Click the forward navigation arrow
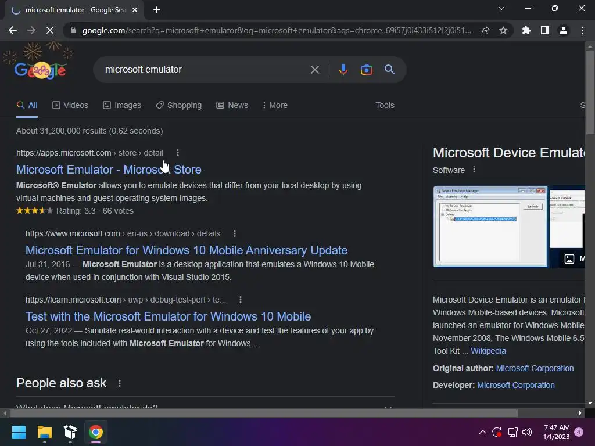The width and height of the screenshot is (595, 446). pos(31,30)
